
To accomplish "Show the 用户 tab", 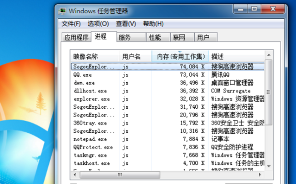I will click(x=206, y=37).
